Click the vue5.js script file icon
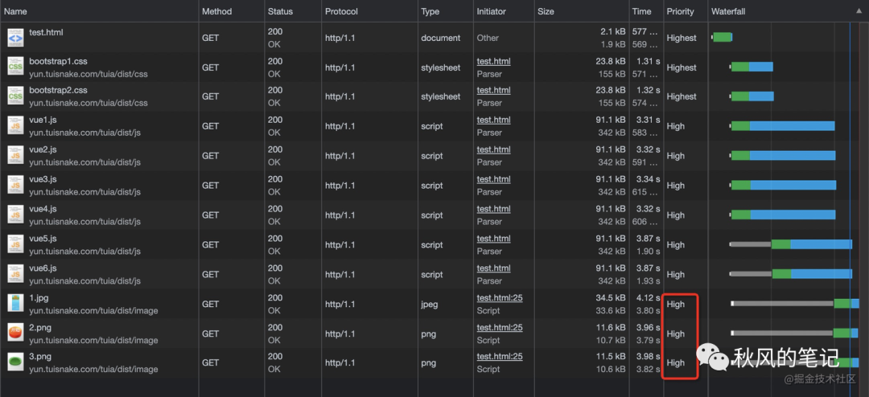The height and width of the screenshot is (397, 869). [15, 244]
